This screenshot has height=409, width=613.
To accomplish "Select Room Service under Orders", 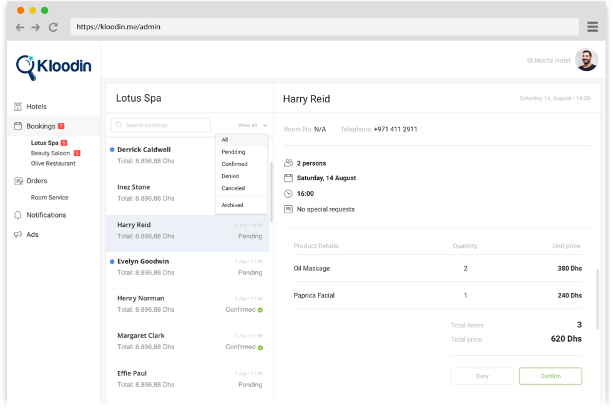I will [x=50, y=198].
